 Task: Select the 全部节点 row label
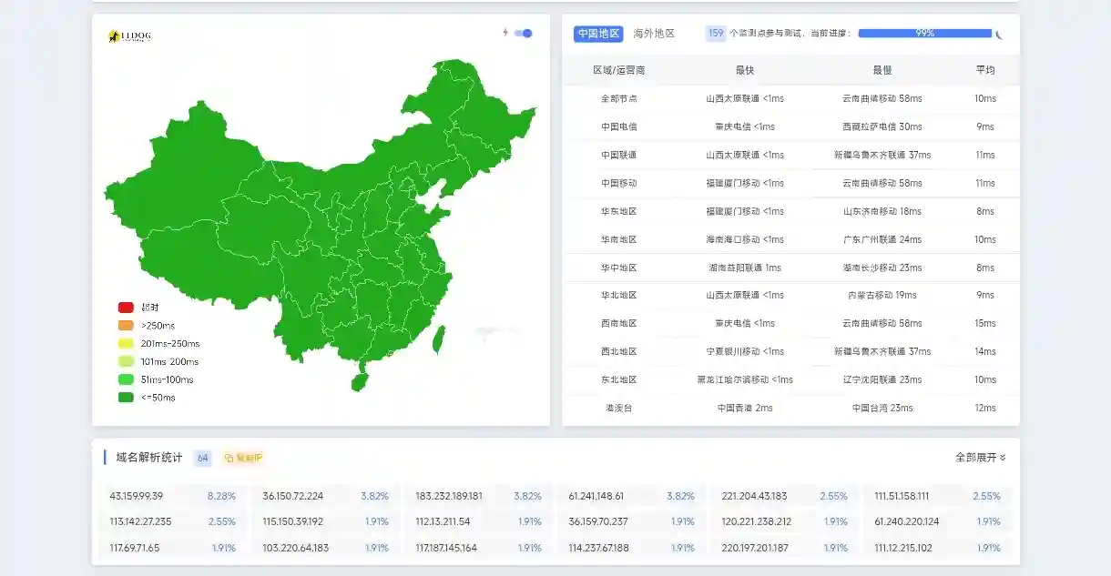pos(618,98)
